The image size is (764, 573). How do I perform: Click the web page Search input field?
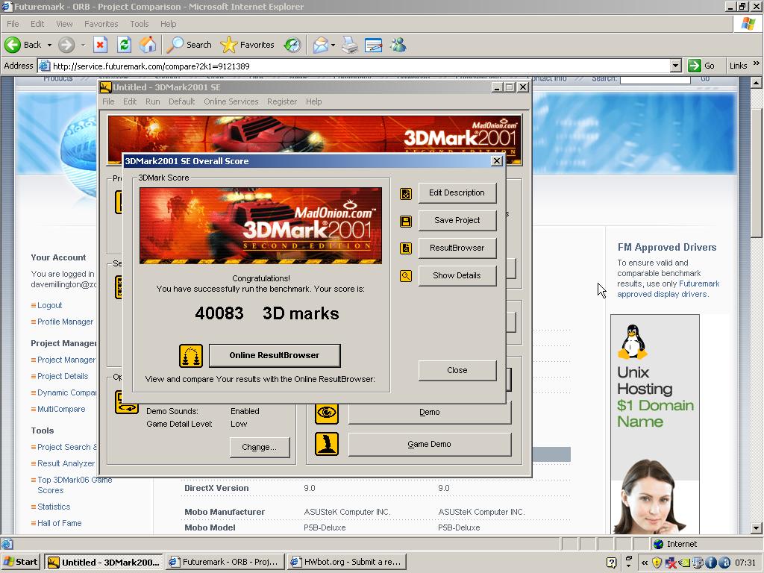pos(655,79)
